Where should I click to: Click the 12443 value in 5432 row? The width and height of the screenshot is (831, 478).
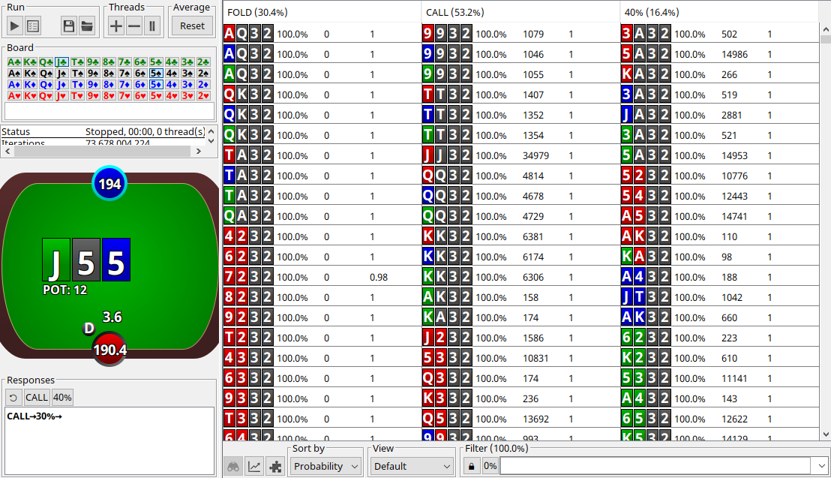[734, 196]
